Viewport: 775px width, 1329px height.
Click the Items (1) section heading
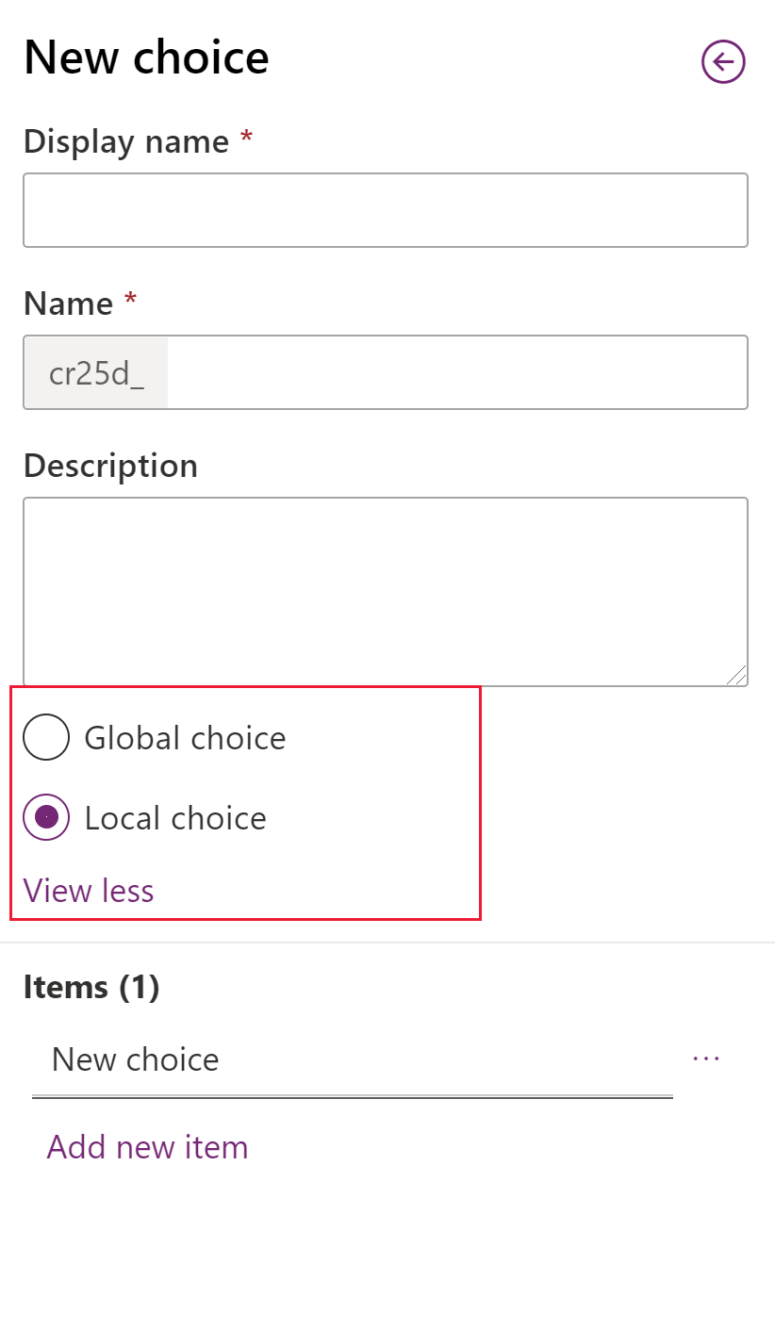pyautogui.click(x=91, y=987)
